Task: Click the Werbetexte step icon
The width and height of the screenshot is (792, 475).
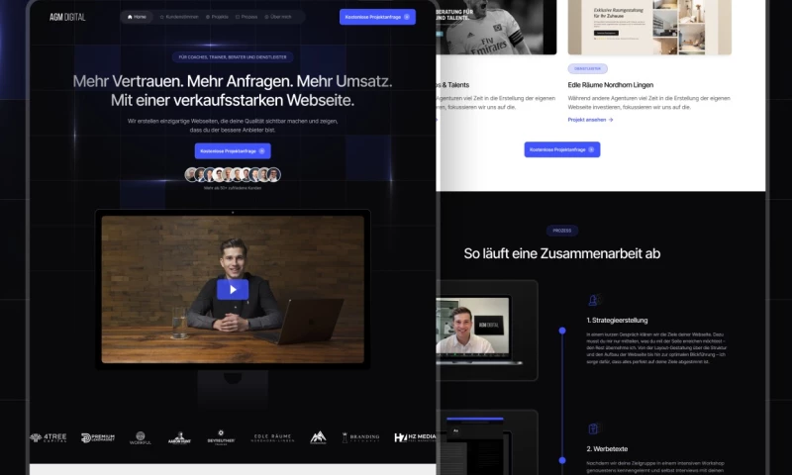Action: [593, 428]
